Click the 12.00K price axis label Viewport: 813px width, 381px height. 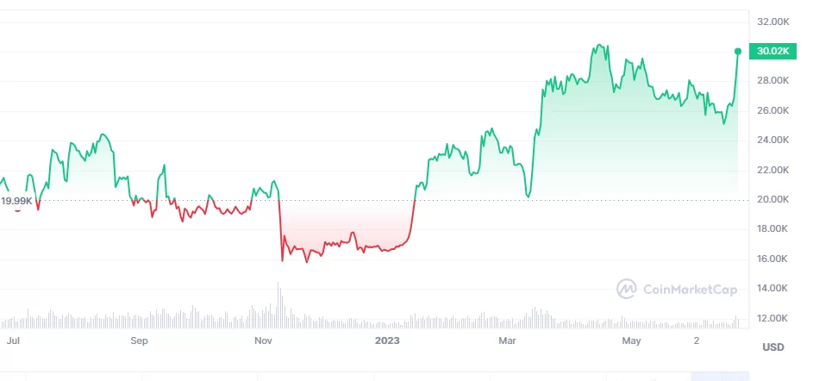773,318
